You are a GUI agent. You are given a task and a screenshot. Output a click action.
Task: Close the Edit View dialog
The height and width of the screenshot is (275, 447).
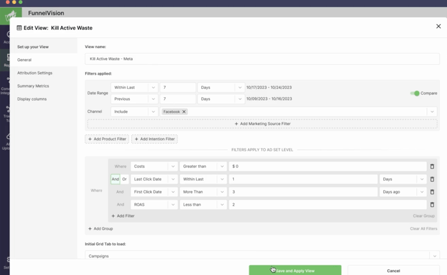pyautogui.click(x=438, y=27)
